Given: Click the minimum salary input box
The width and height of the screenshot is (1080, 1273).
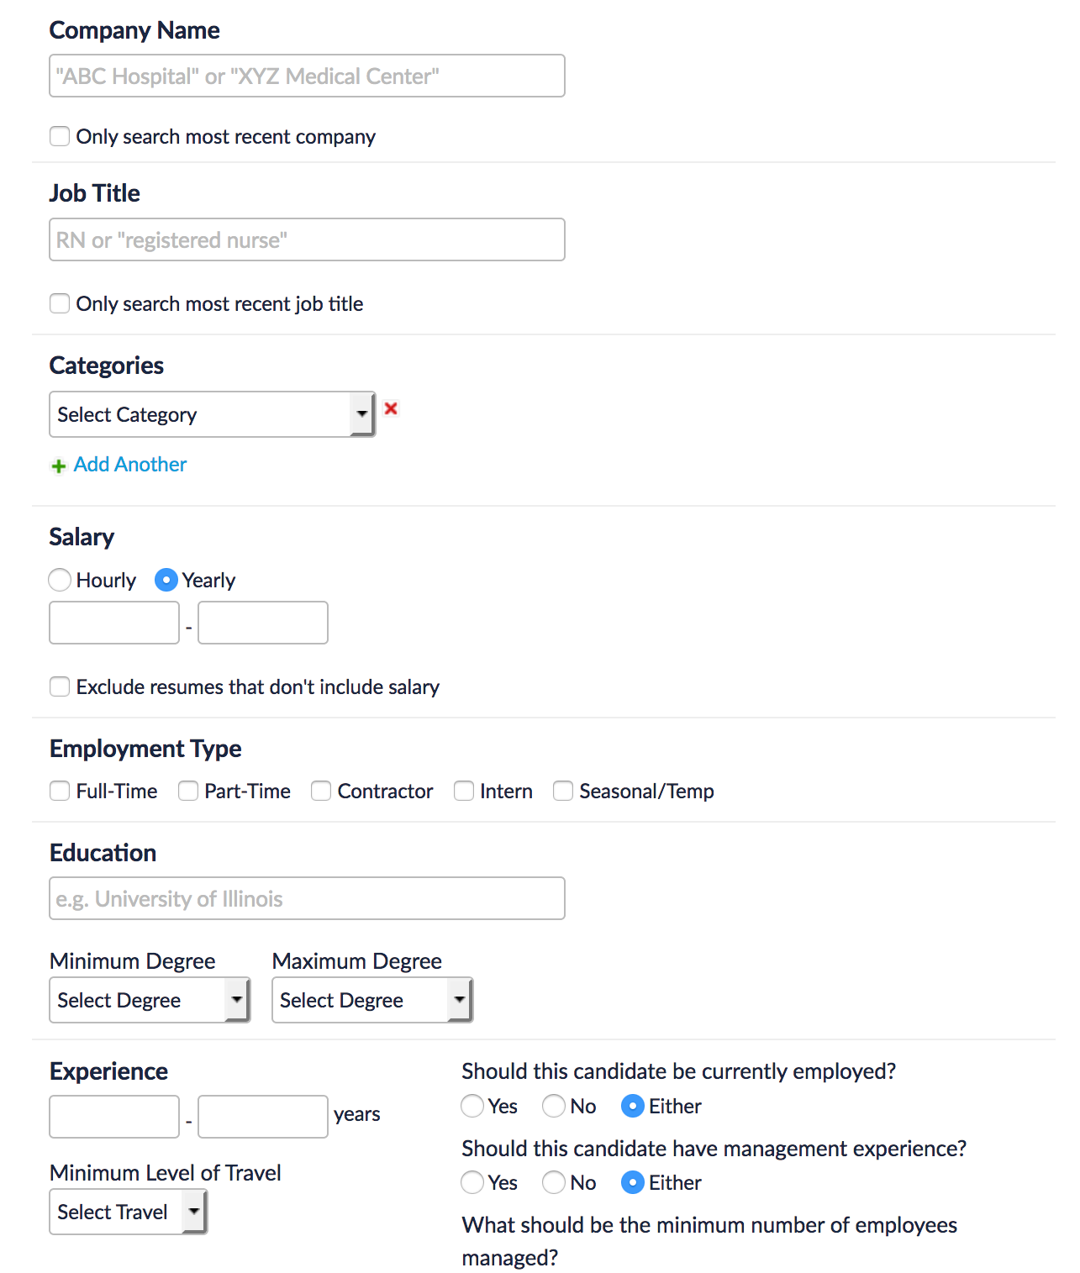Looking at the screenshot, I should point(114,623).
